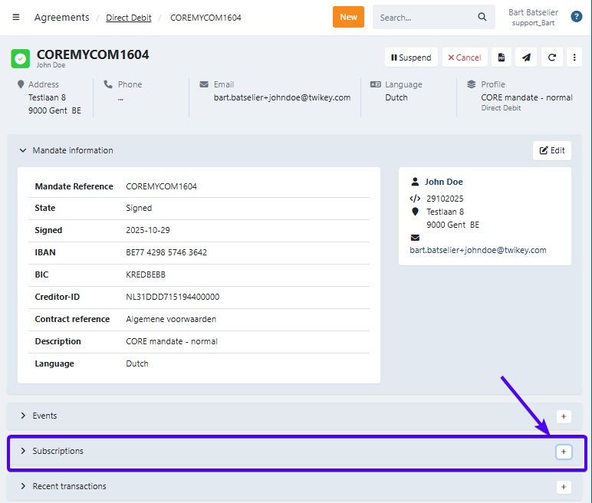The image size is (592, 503).
Task: Expand the Recent transactions section
Action: pos(23,486)
